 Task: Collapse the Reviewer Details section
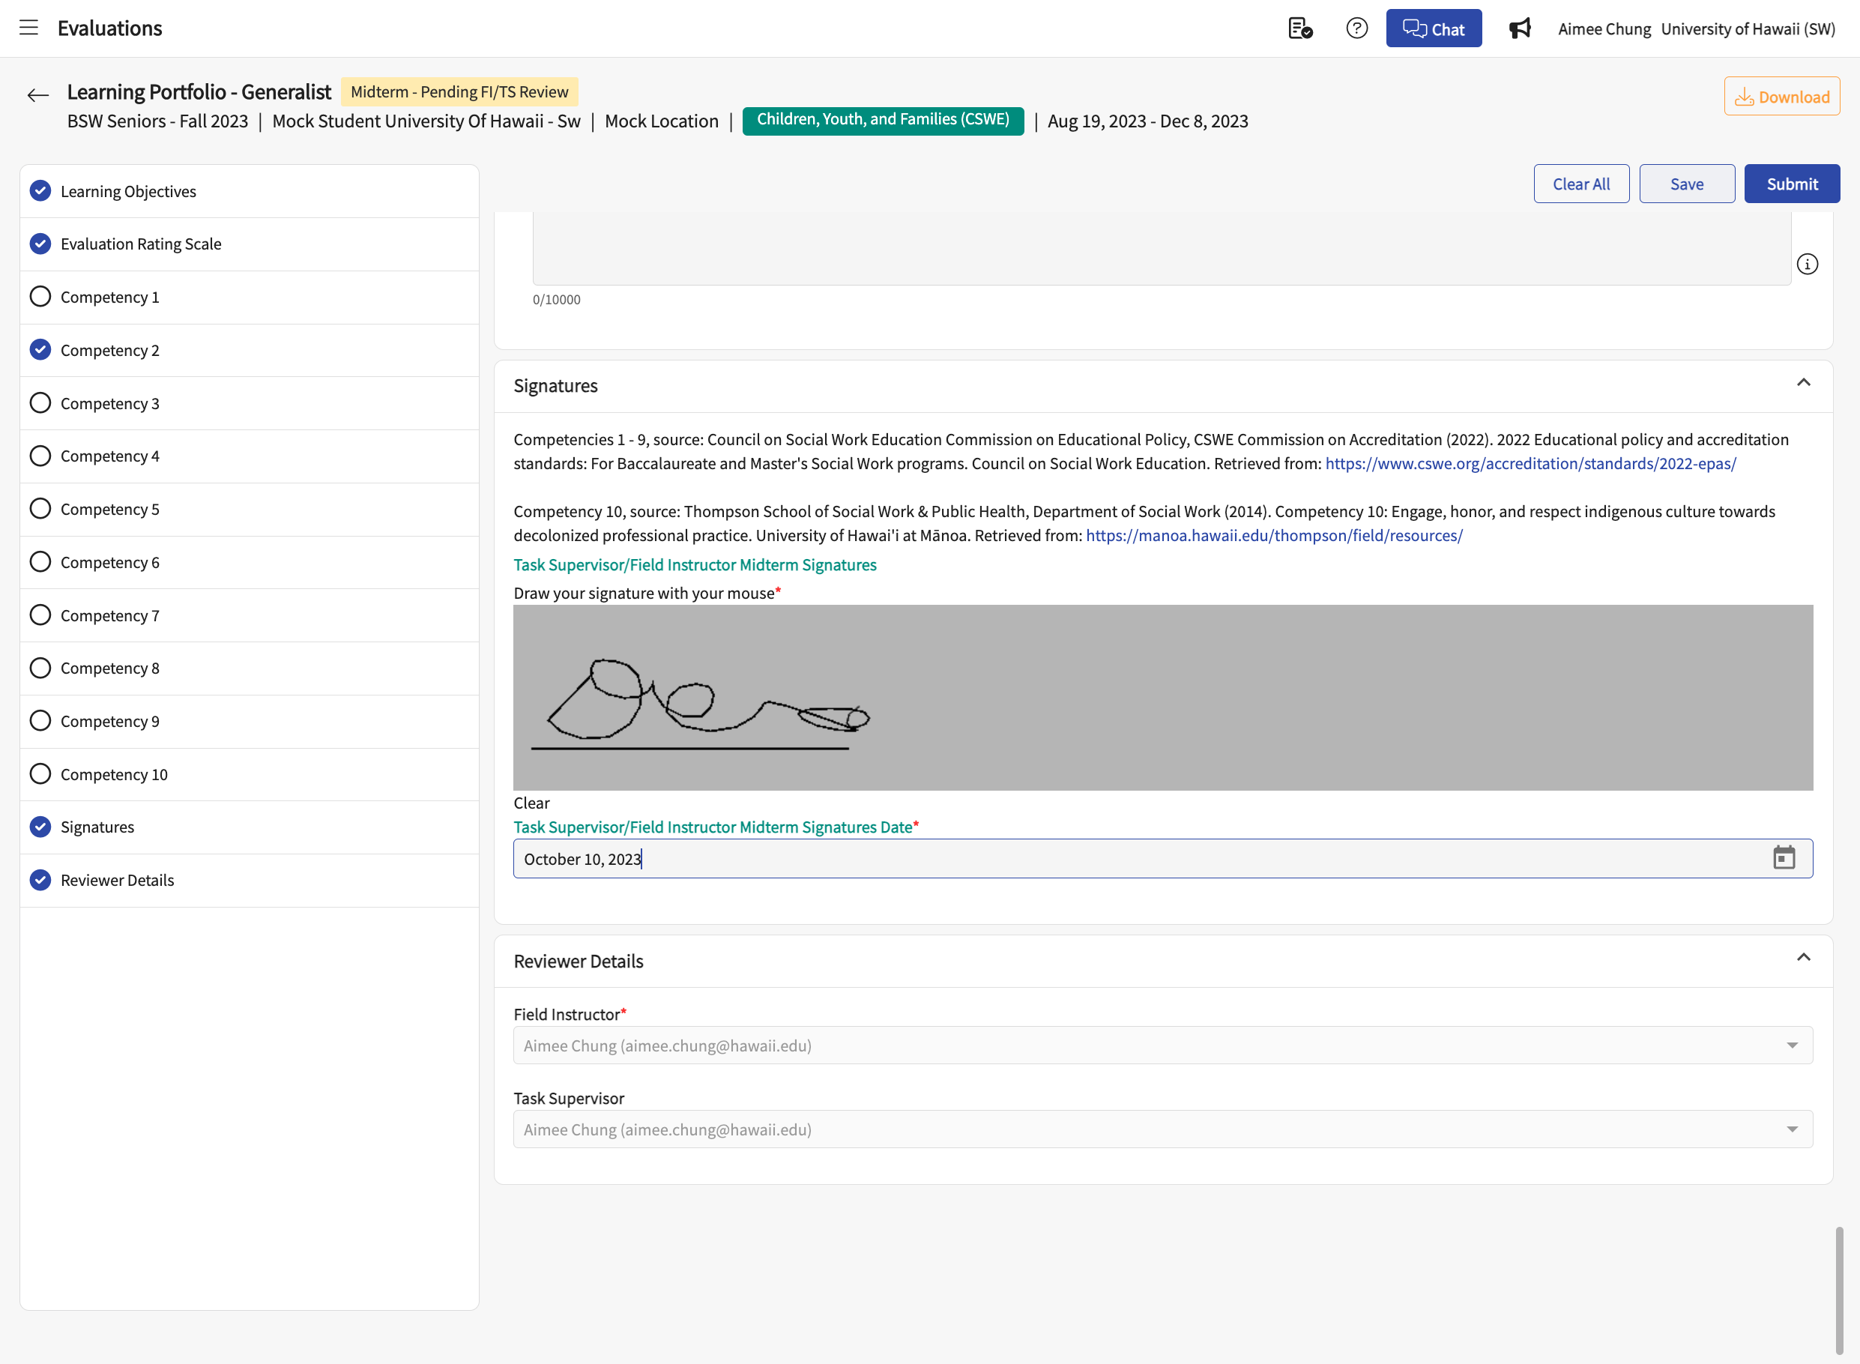point(1803,958)
